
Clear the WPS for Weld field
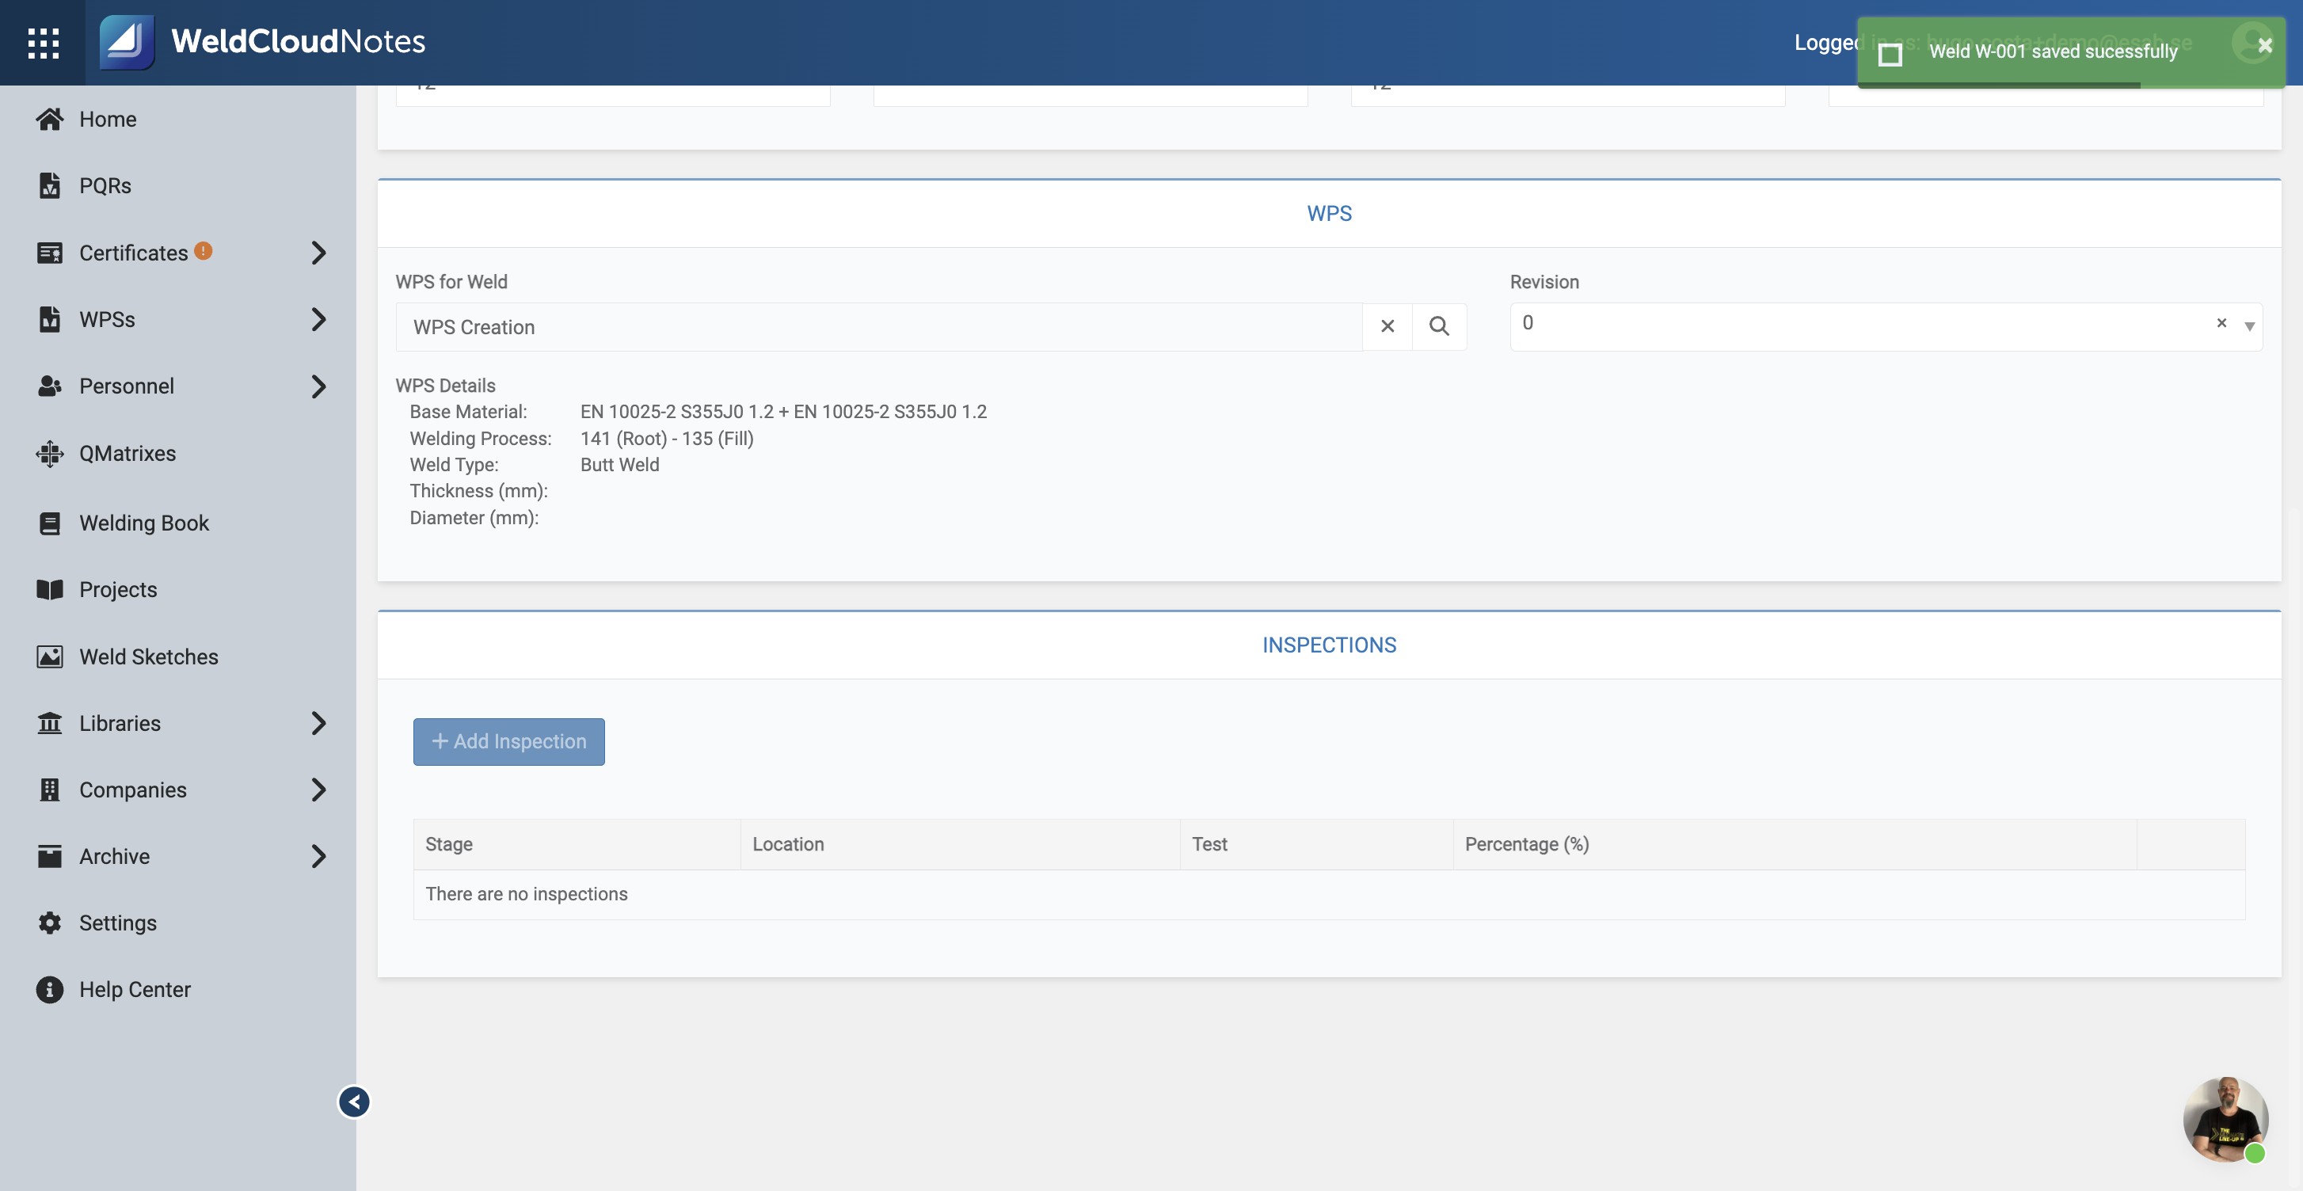pyautogui.click(x=1388, y=326)
